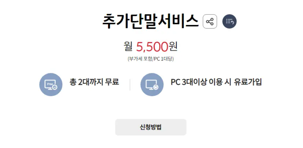
Task: Click the Free monitor circle icon
Action: 51,85
